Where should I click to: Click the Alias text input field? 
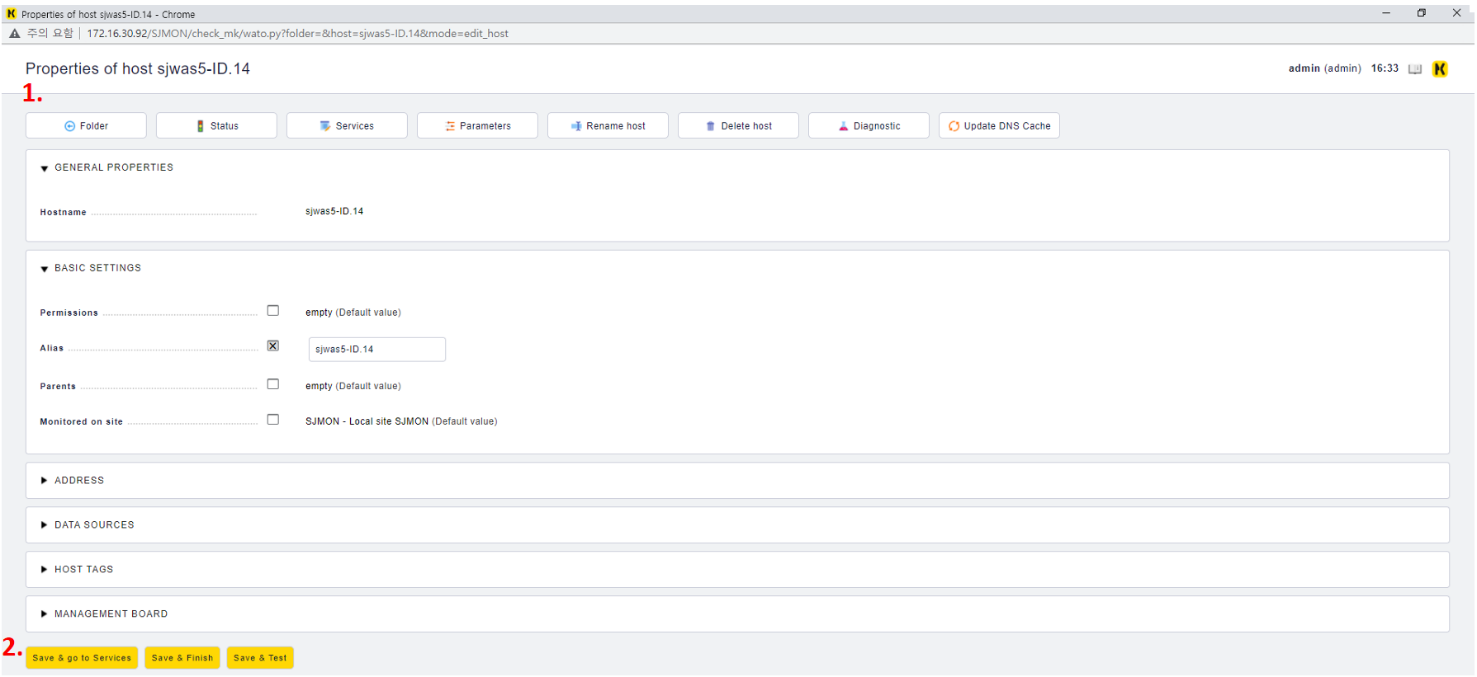376,350
